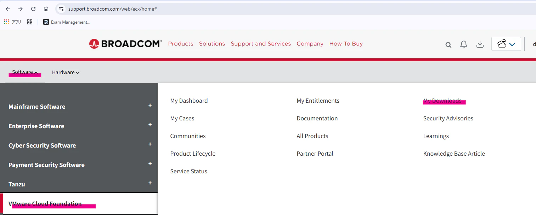Select VMware Cloud Foundation category
Image resolution: width=536 pixels, height=215 pixels.
pyautogui.click(x=79, y=204)
